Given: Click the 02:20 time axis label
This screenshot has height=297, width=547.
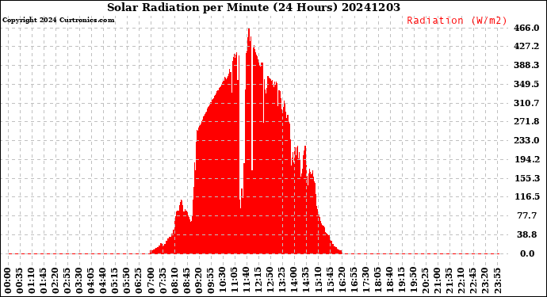Looking at the screenshot, I should pyautogui.click(x=55, y=280).
